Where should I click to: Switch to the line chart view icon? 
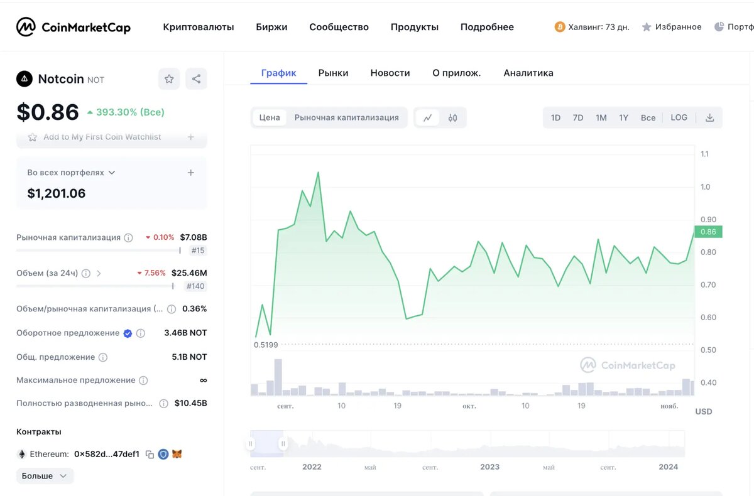pos(427,117)
